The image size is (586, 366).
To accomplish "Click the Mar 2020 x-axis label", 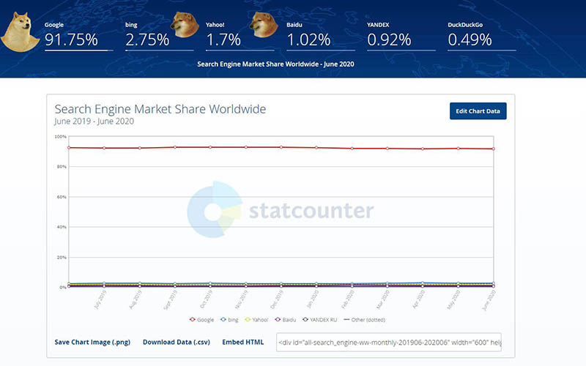I will [x=383, y=300].
